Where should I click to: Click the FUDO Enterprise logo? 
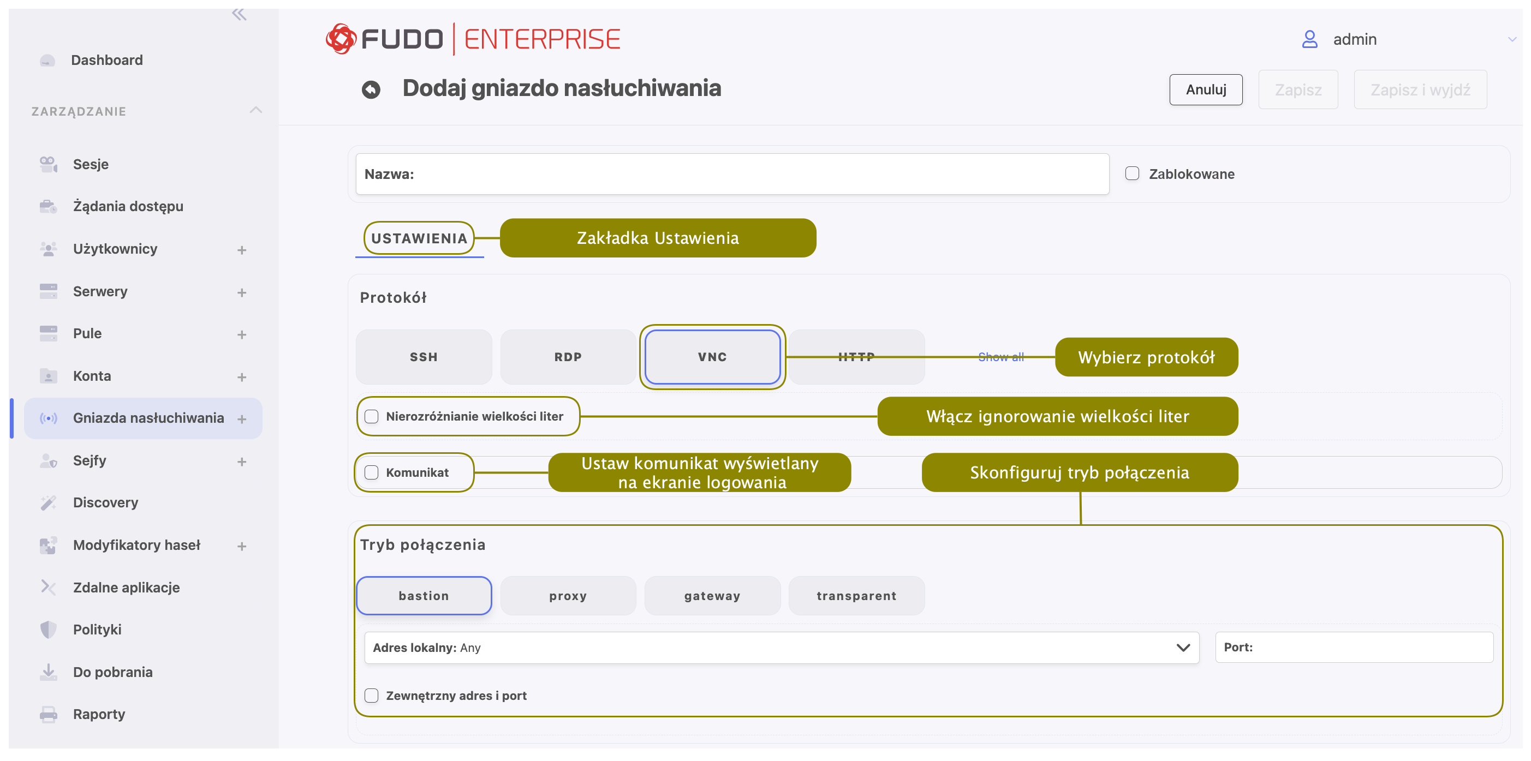pyautogui.click(x=473, y=39)
